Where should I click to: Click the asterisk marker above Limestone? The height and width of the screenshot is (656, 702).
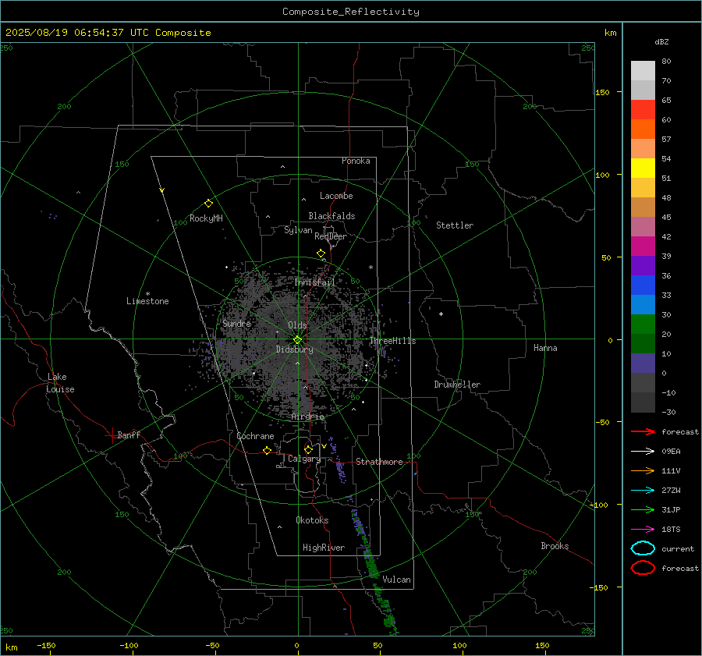point(147,294)
